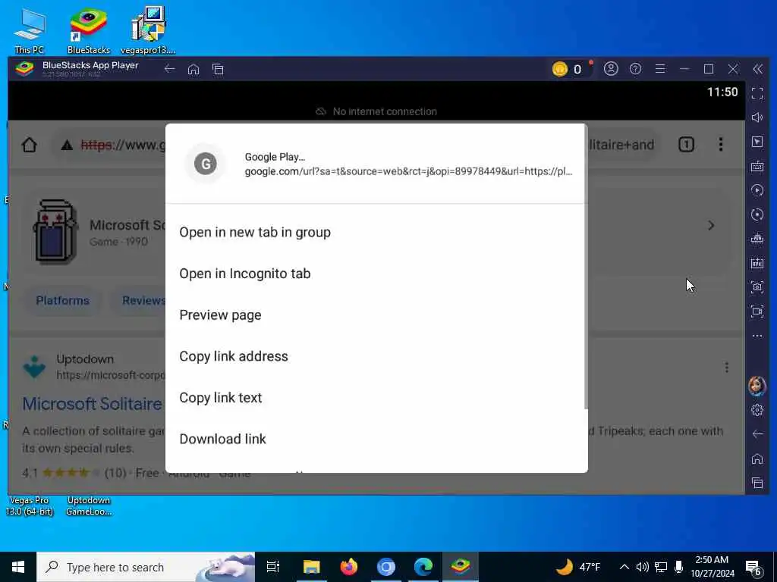Click the sidebar sync circle icon
The image size is (777, 582).
tap(757, 214)
